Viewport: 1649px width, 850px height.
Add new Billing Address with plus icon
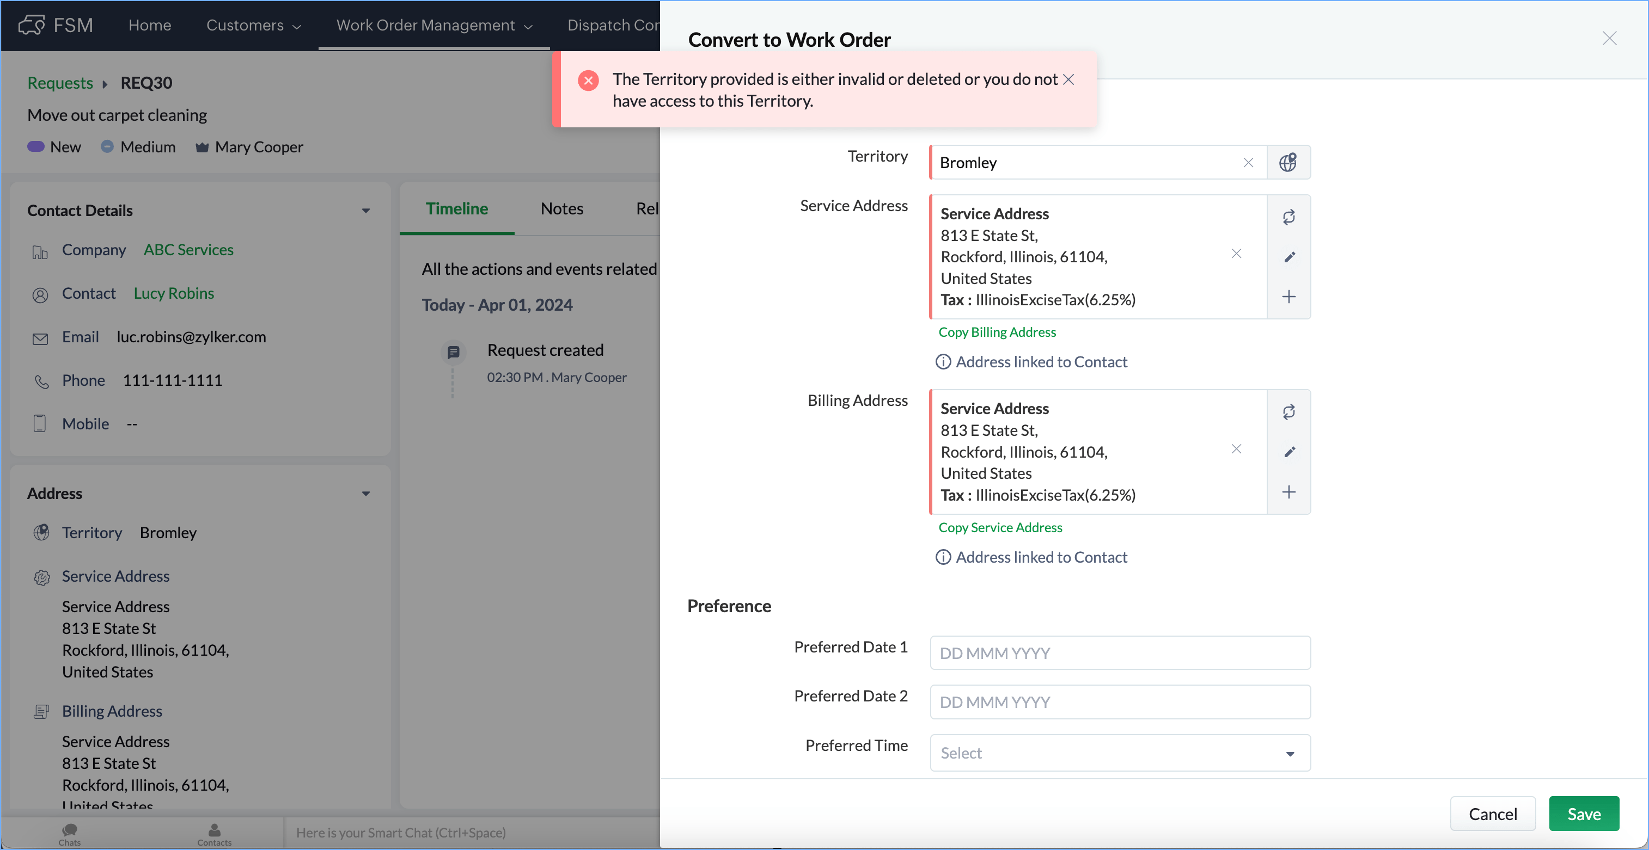point(1288,492)
